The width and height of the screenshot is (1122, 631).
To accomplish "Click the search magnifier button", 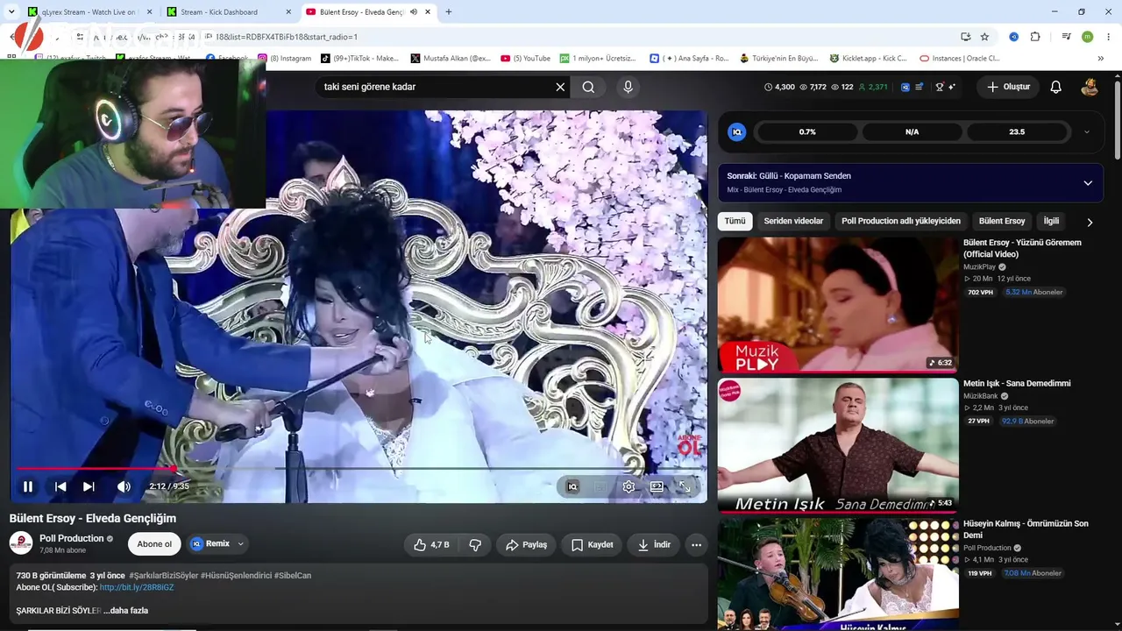I will click(588, 87).
